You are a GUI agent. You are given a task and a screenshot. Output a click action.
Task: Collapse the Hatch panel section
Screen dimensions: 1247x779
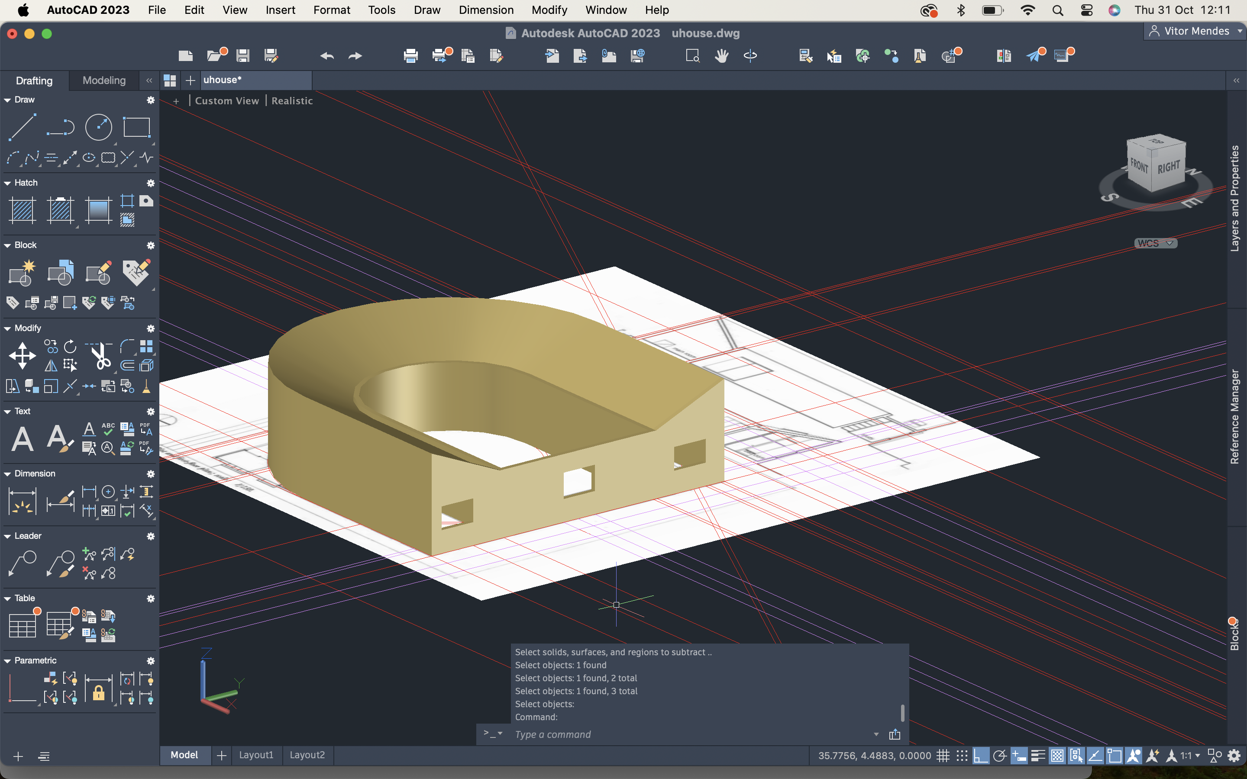7,183
